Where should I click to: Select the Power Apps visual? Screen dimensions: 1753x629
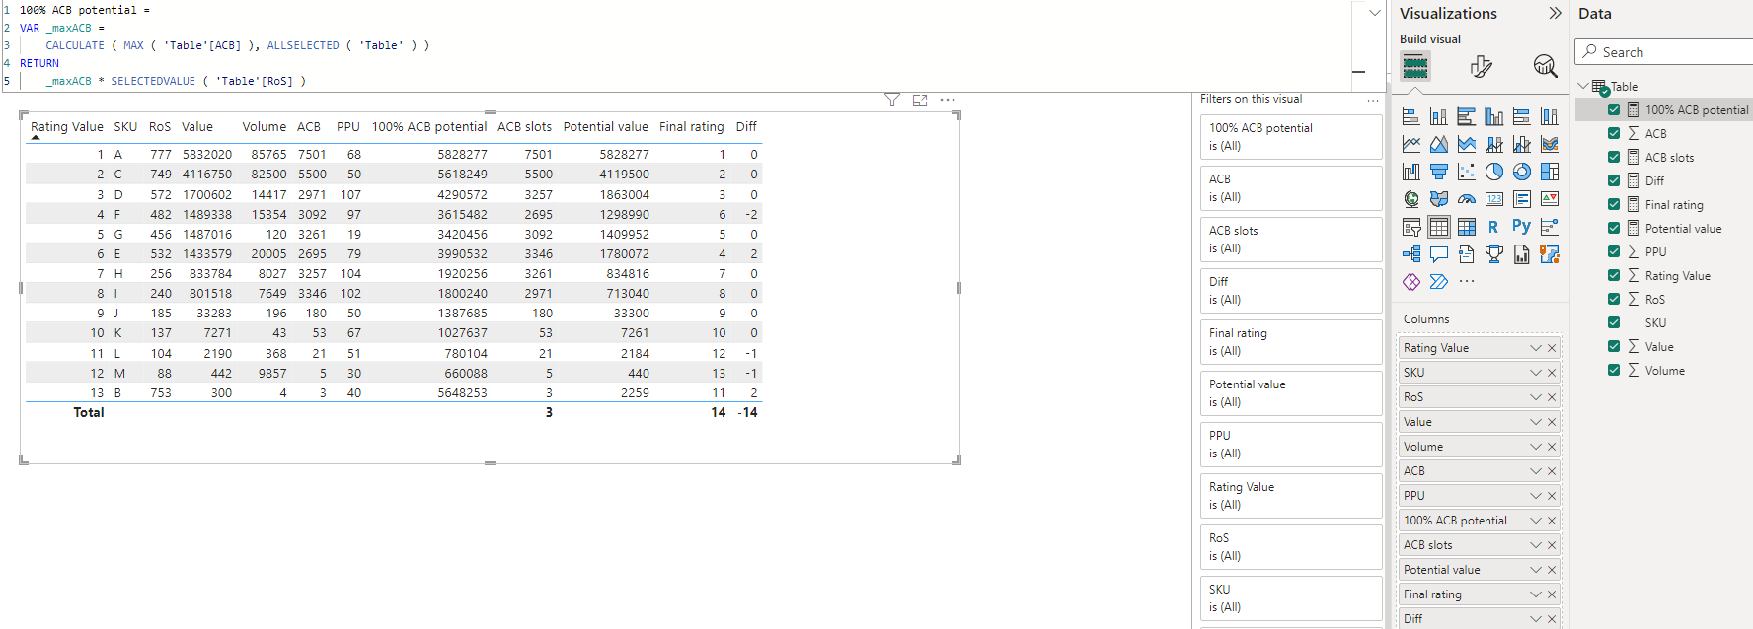pyautogui.click(x=1411, y=282)
